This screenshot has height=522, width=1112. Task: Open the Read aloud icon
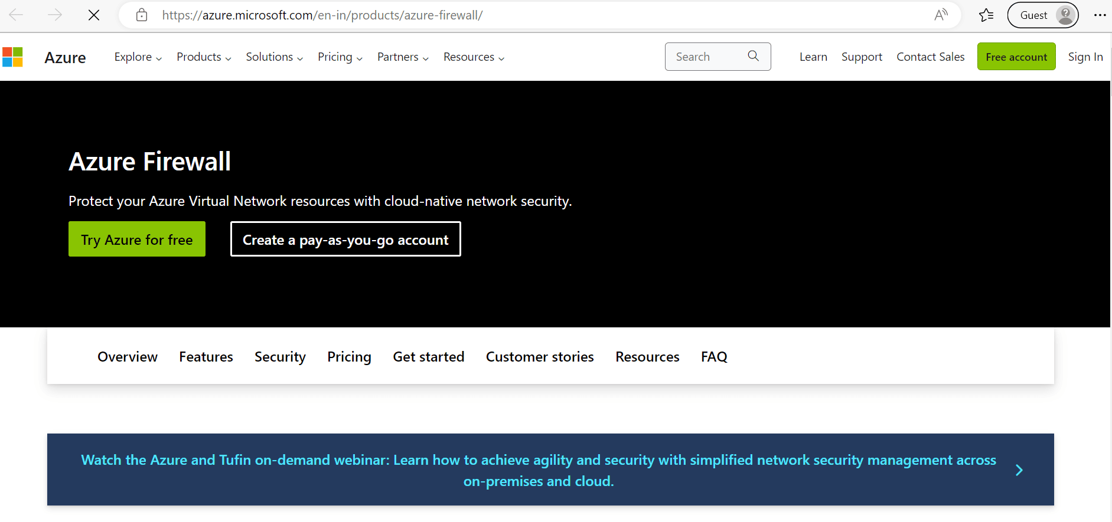pos(941,15)
